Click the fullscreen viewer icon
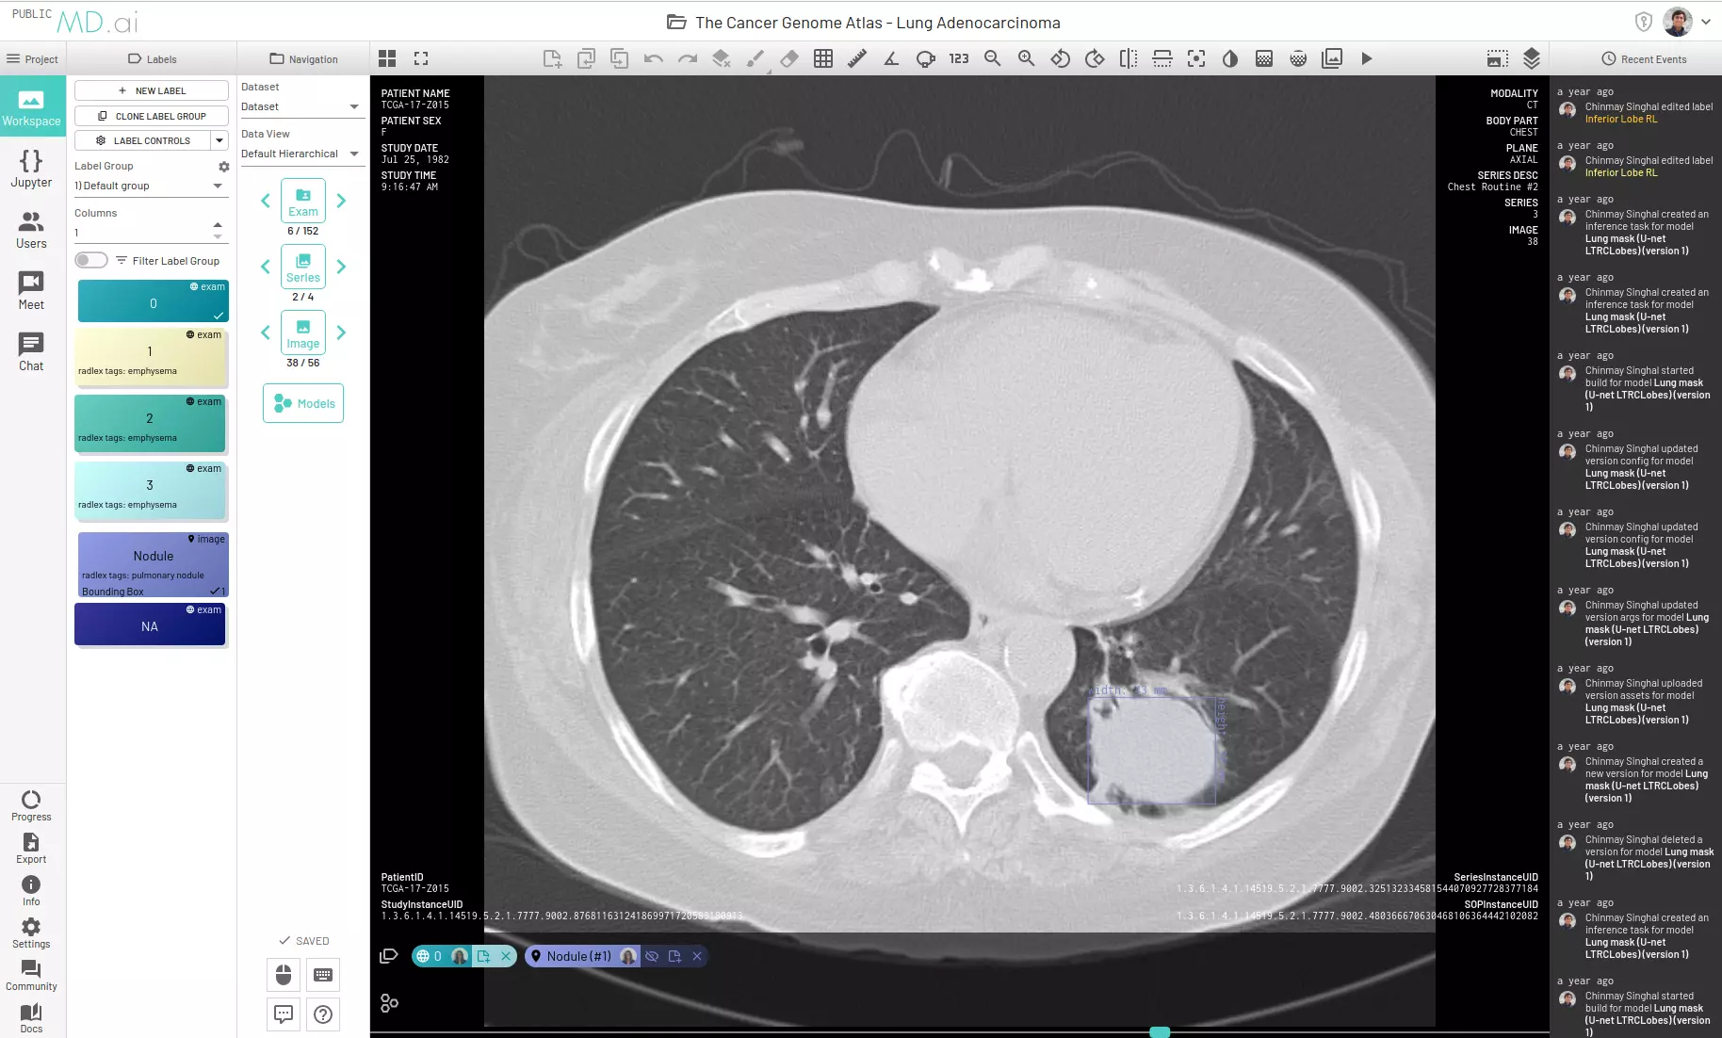The width and height of the screenshot is (1722, 1038). (421, 58)
